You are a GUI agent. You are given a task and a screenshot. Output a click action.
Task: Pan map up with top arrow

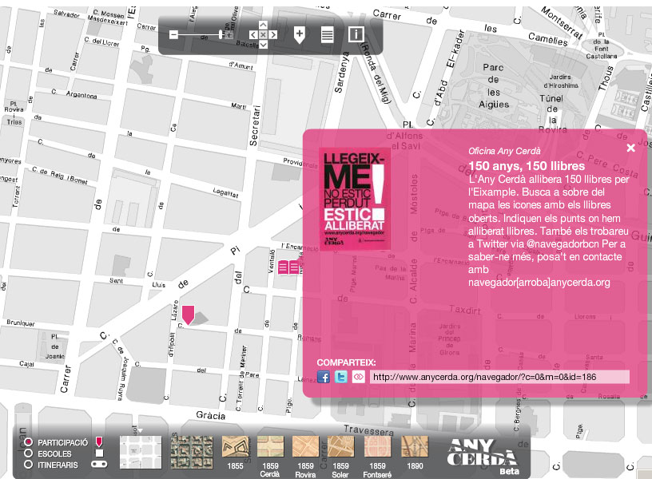(x=263, y=25)
